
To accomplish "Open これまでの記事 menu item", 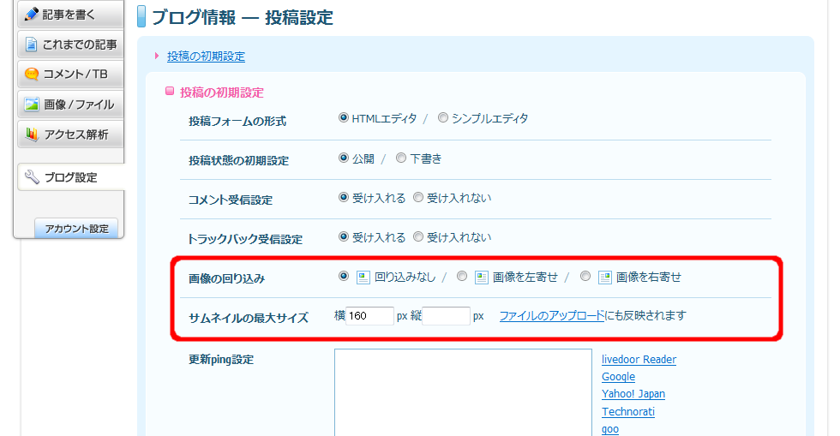I will 70,45.
